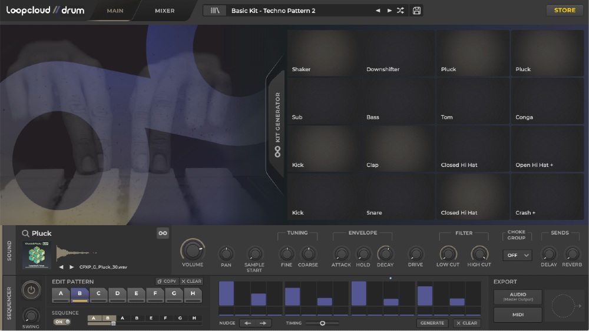The width and height of the screenshot is (589, 331).
Task: Open the Store button
Action: point(564,10)
